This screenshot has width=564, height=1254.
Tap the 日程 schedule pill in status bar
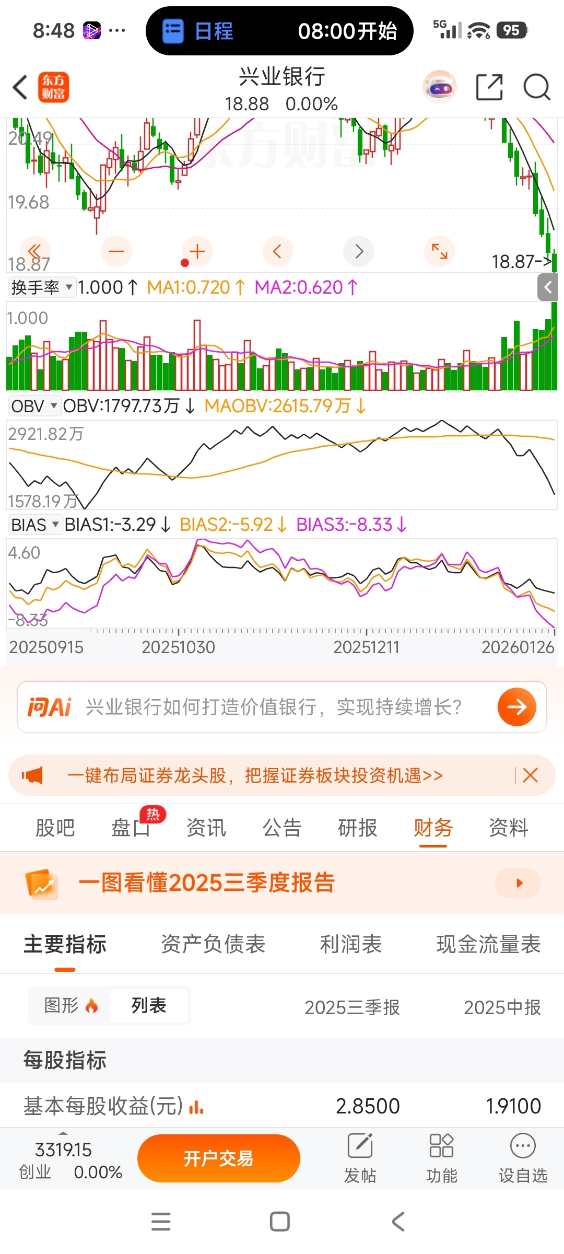tap(279, 31)
